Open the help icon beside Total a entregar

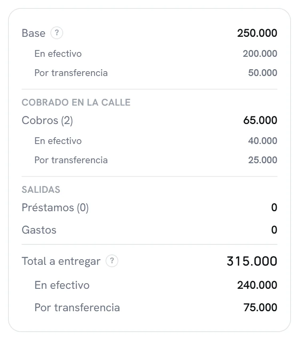coord(112,261)
